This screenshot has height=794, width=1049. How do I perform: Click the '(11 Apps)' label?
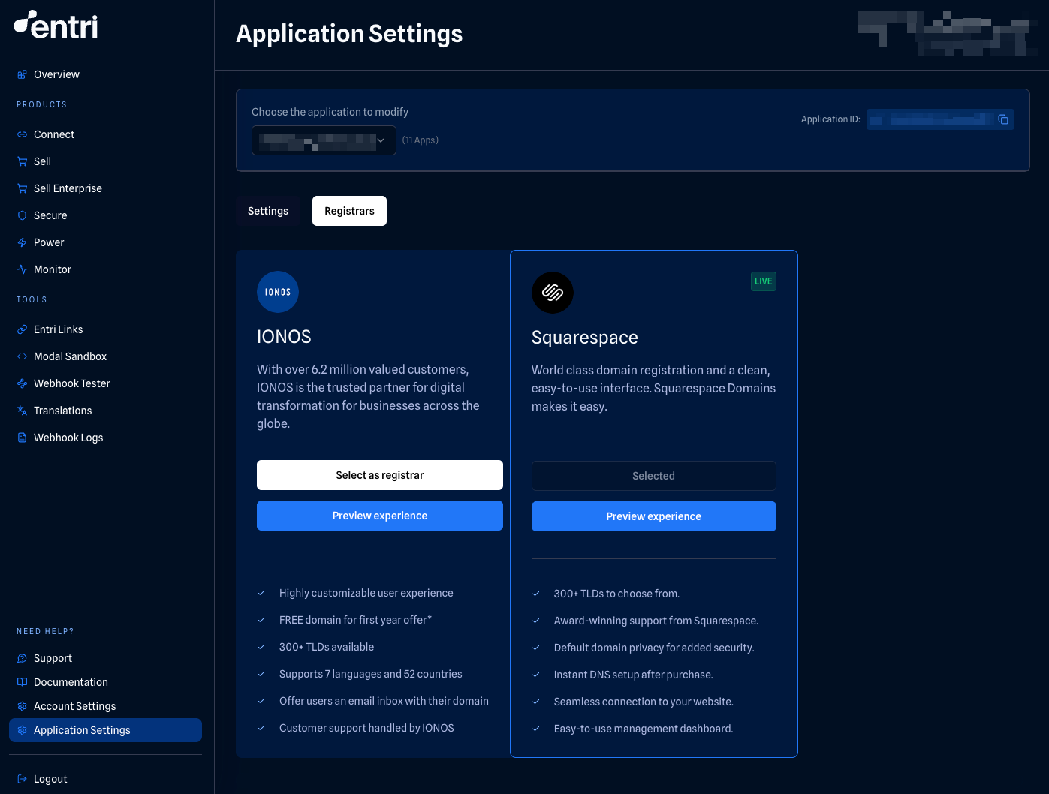pos(421,140)
